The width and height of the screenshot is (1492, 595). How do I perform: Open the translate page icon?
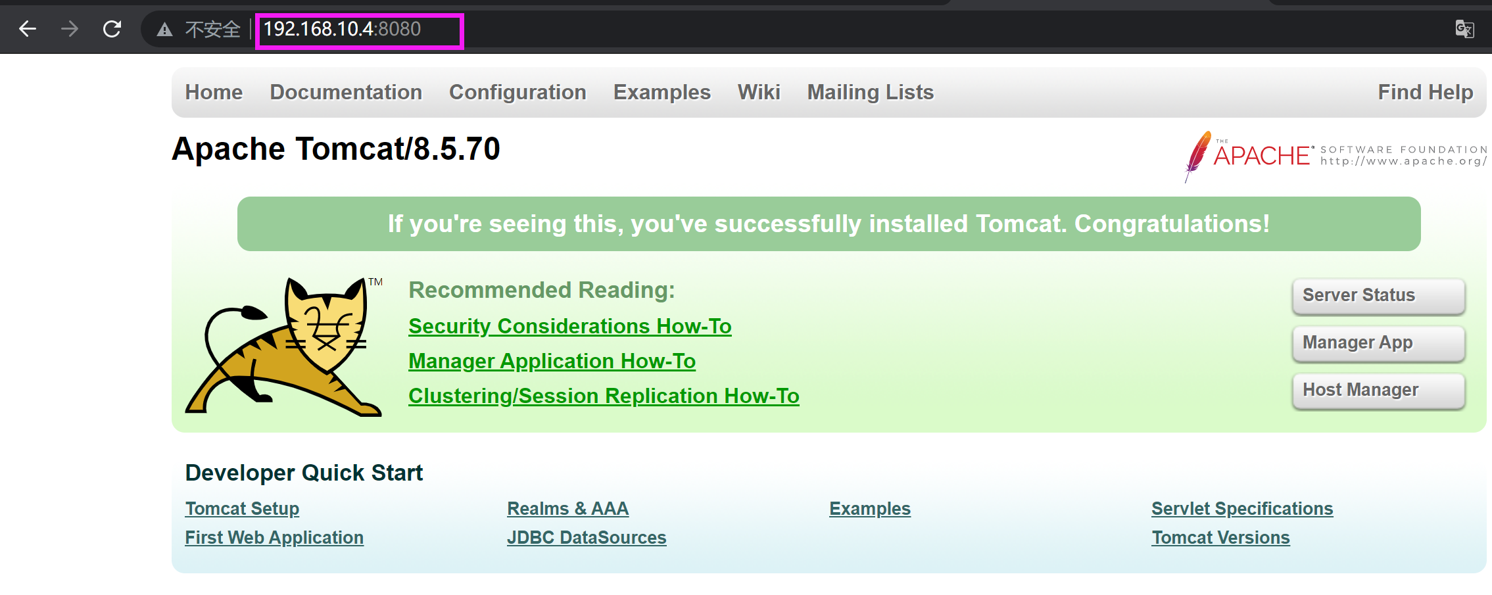[x=1464, y=29]
